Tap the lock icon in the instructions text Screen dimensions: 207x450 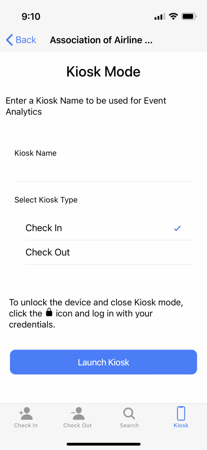click(x=49, y=312)
